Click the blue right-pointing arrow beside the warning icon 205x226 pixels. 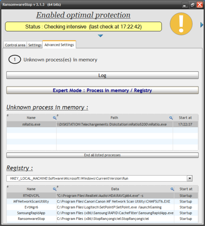coord(202,25)
